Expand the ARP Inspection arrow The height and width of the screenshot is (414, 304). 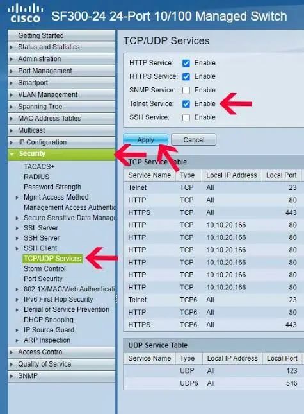click(x=17, y=341)
